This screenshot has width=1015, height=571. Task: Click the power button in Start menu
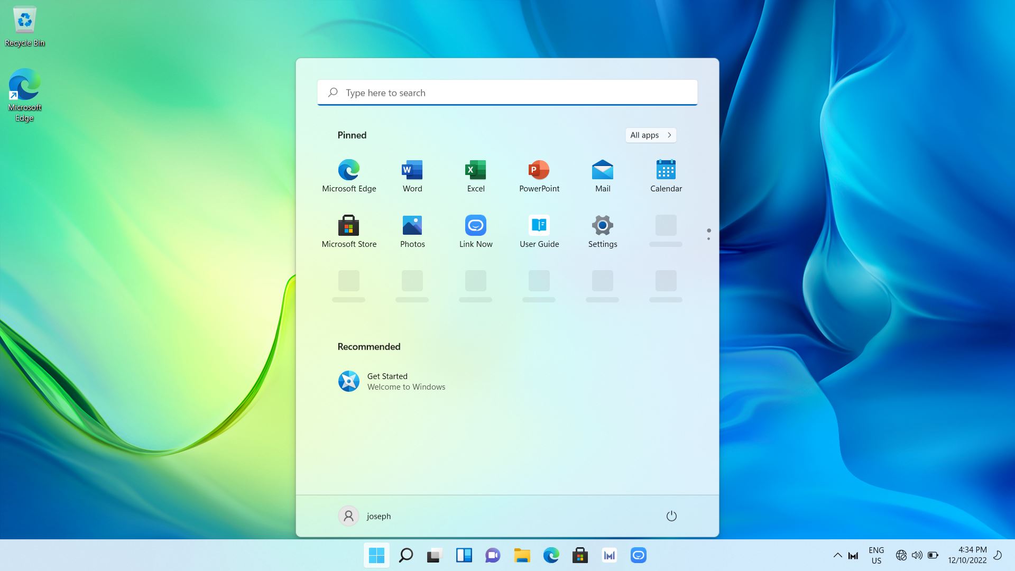671,516
